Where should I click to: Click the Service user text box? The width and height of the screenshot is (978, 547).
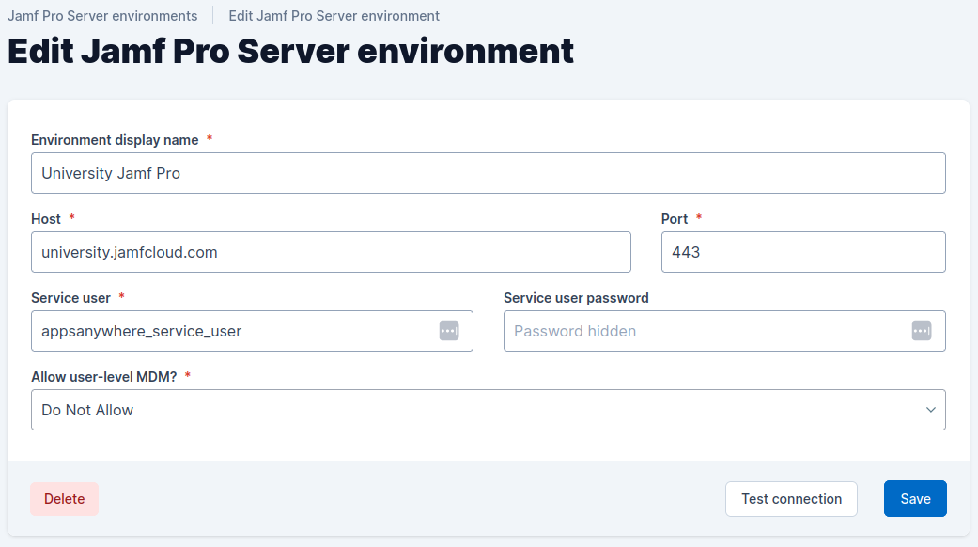click(235, 331)
